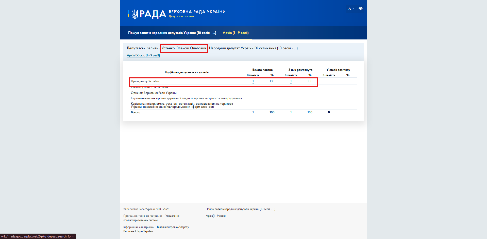Click Депутатські запити subtitle in header
487x239 pixels.
[181, 16]
